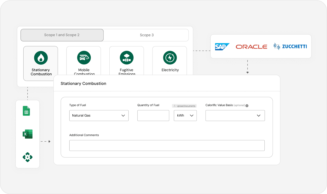Screen dimensions: 327x194
Task: Click the Quantity of Fuel input field
Action: click(153, 115)
